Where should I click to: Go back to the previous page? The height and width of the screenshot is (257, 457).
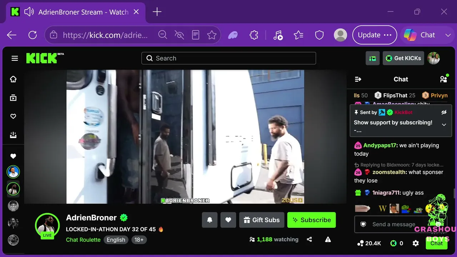12,35
